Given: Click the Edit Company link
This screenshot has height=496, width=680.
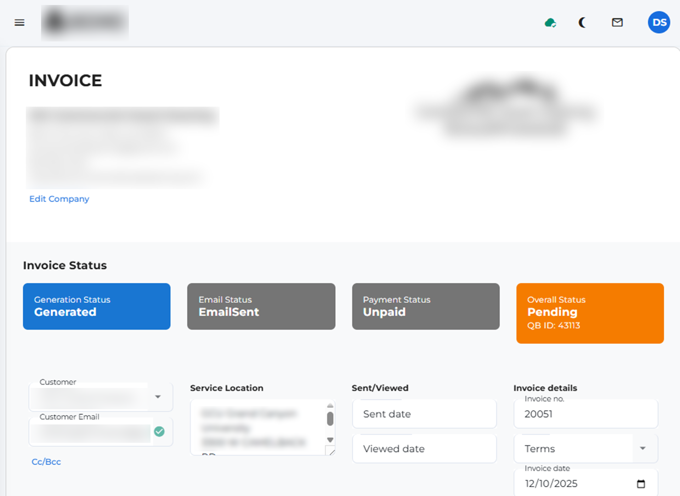Looking at the screenshot, I should [59, 199].
